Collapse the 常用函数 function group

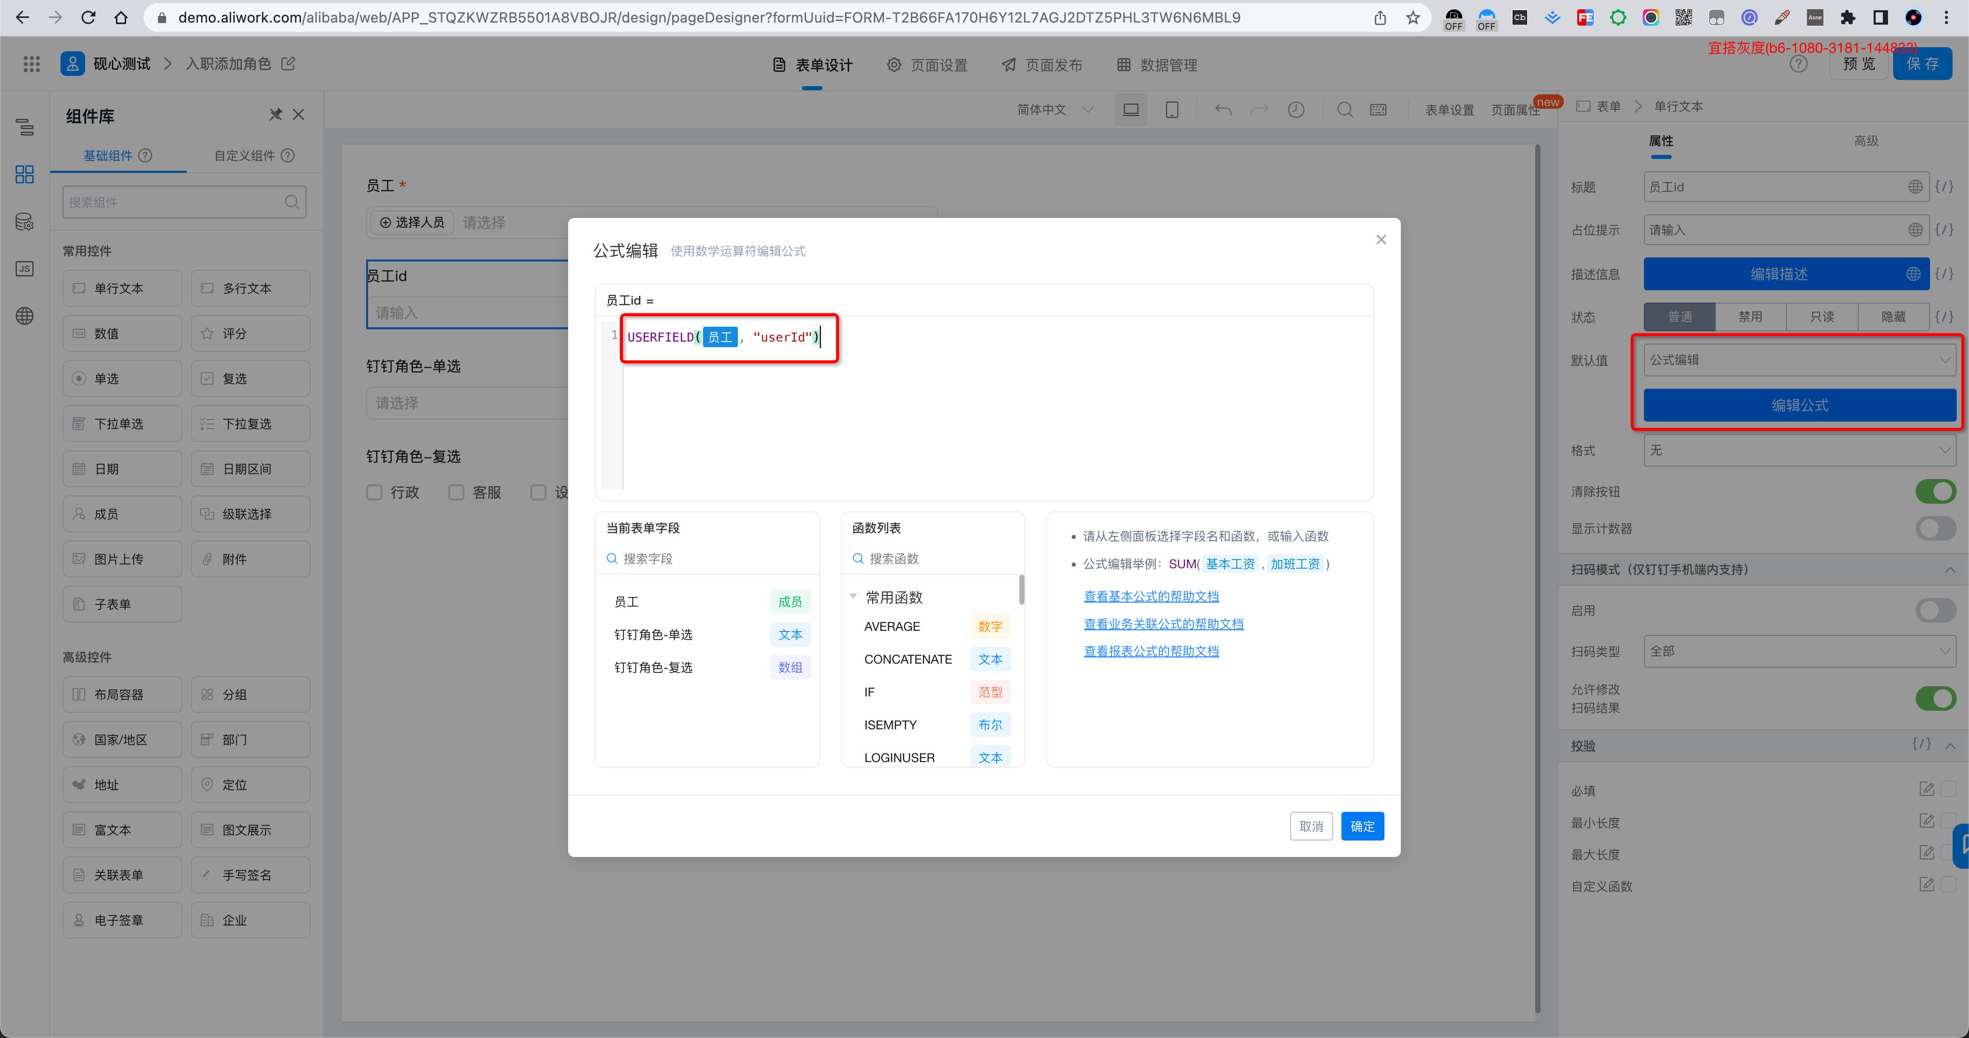(853, 597)
